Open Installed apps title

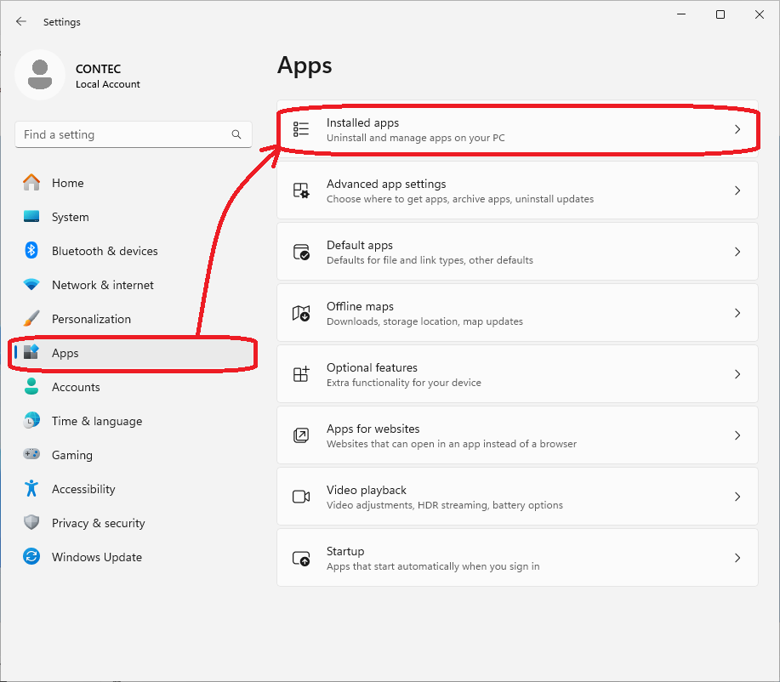click(x=362, y=122)
